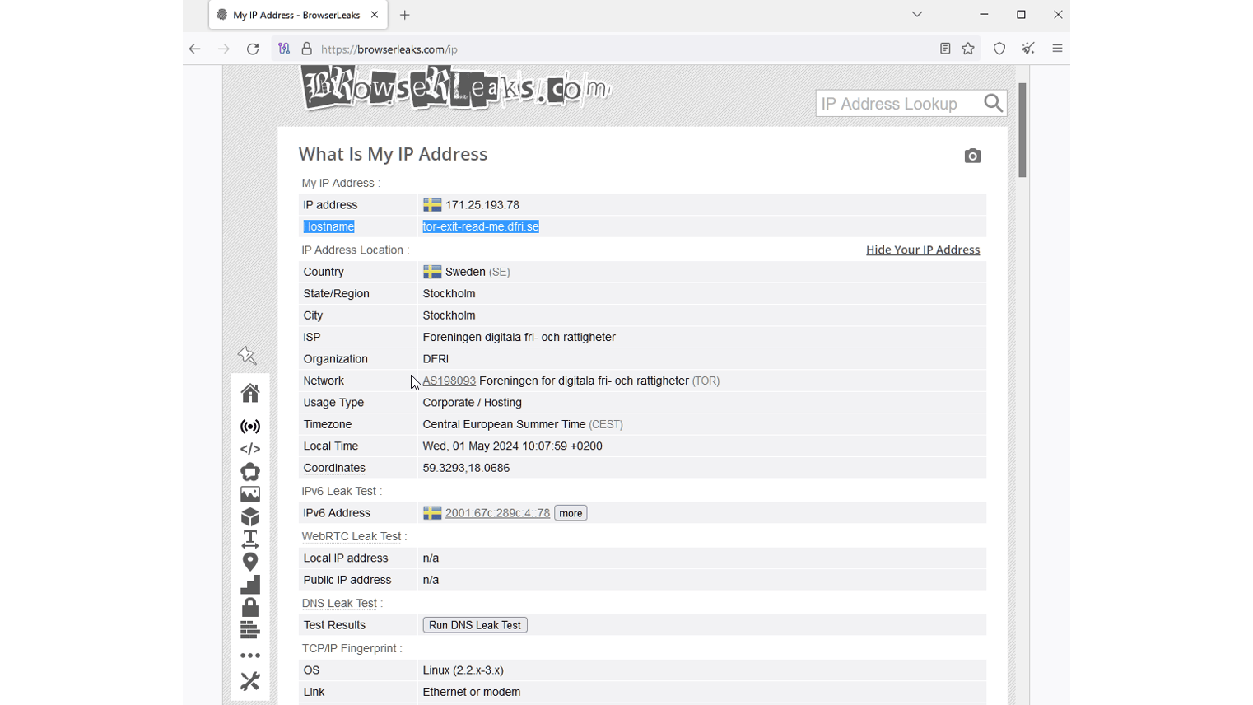Viewport: 1253px width, 705px height.
Task: Click the pin icon above the sidebar
Action: (x=247, y=356)
